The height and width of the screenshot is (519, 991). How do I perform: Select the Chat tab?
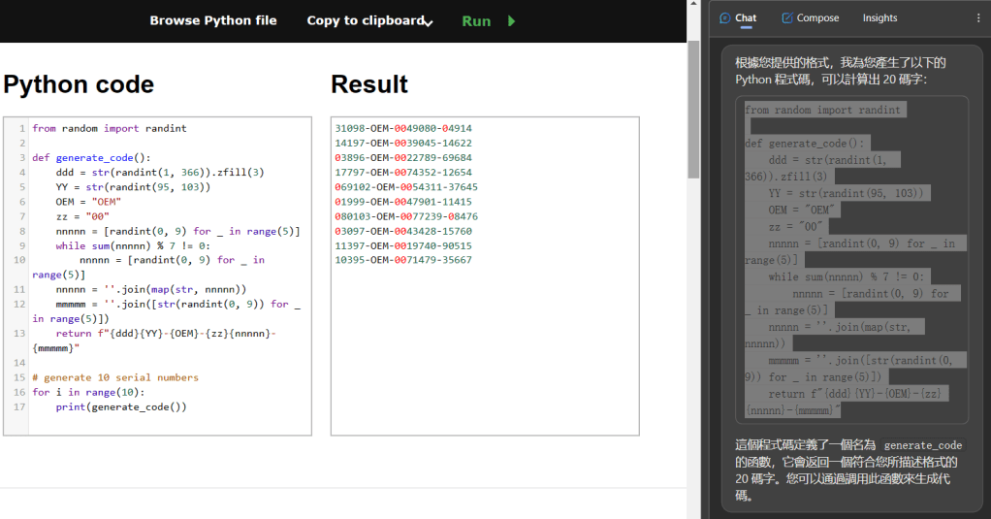[745, 17]
